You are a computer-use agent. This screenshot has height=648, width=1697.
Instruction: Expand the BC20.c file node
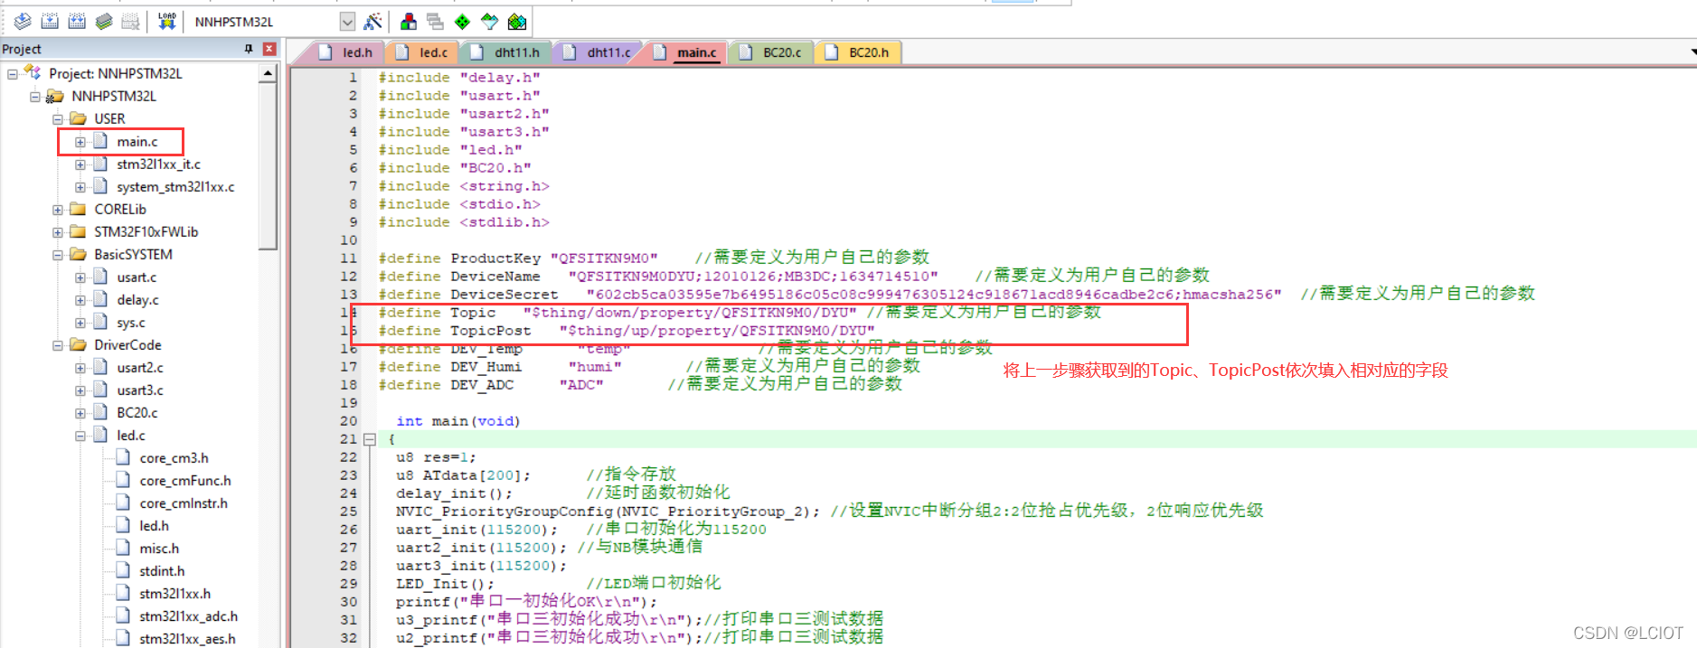pos(80,413)
